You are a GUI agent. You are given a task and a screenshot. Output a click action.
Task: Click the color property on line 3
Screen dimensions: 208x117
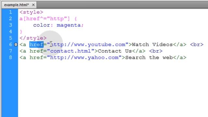pyautogui.click(x=42, y=25)
